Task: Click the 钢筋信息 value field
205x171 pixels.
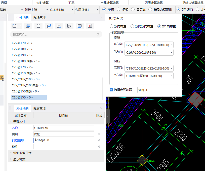Action: (x=64, y=140)
